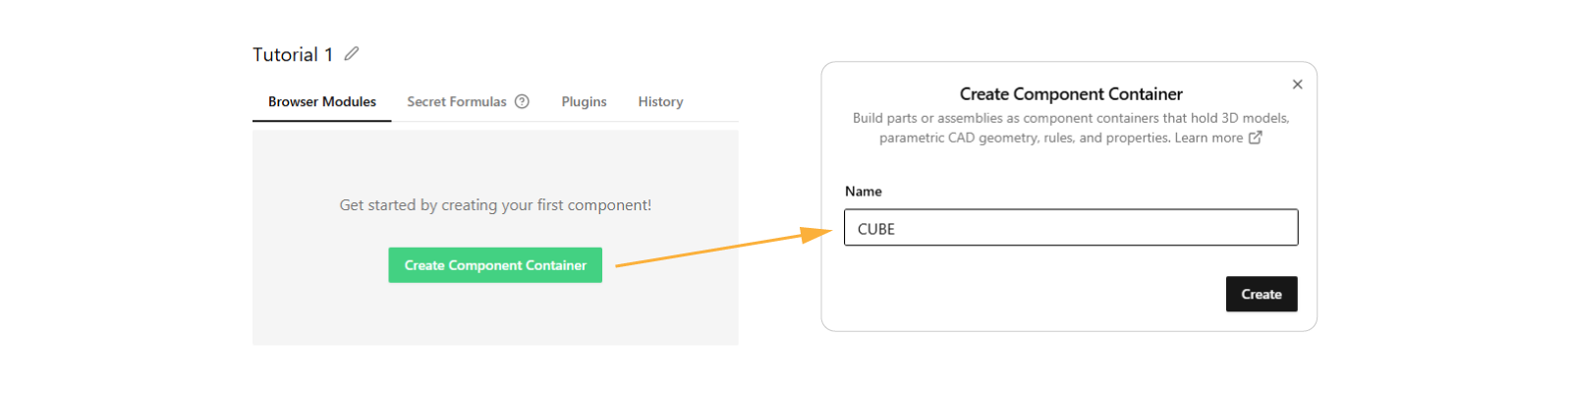Screen dimensions: 1572x393
Task: Focus the Name input field containing CUBE
Action: [1071, 228]
